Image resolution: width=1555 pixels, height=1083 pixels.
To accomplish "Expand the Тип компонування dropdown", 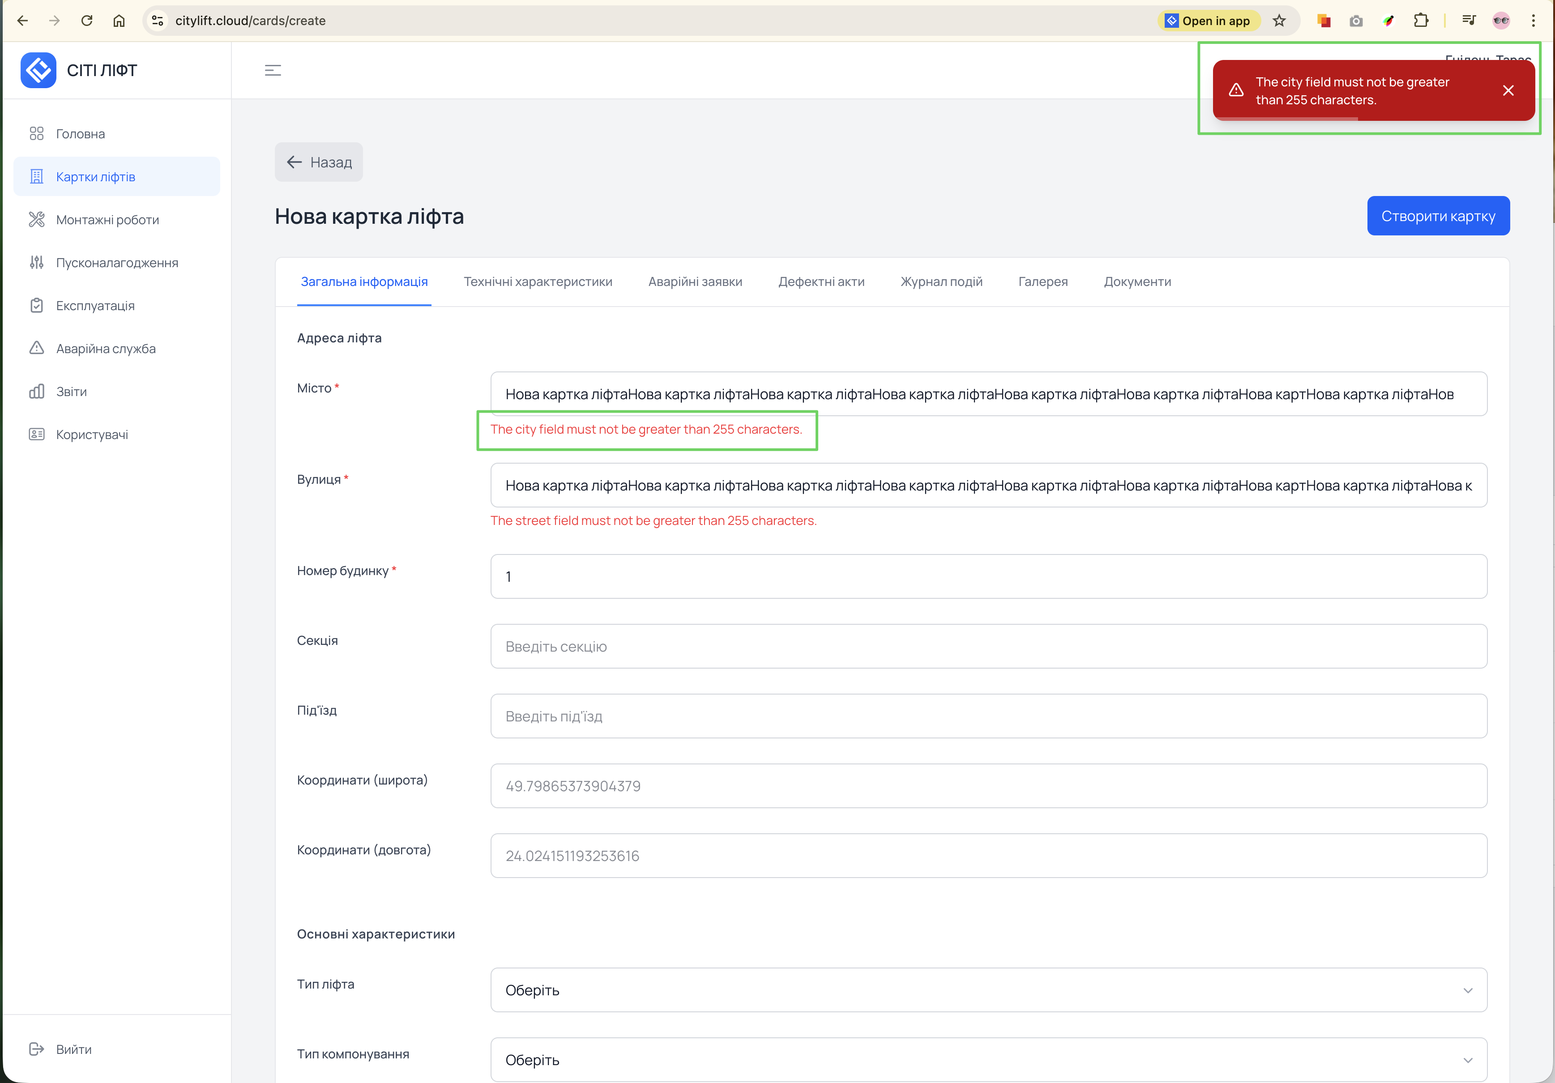I will [x=988, y=1060].
